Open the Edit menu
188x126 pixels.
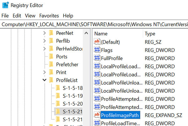coord(17,16)
